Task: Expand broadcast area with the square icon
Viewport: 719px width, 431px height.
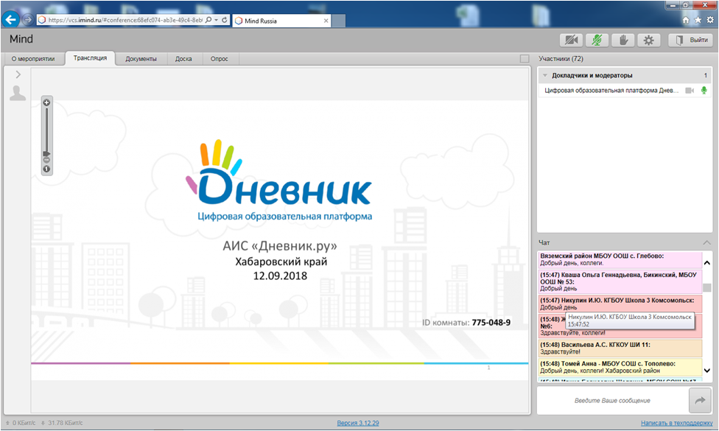Action: pos(525,59)
